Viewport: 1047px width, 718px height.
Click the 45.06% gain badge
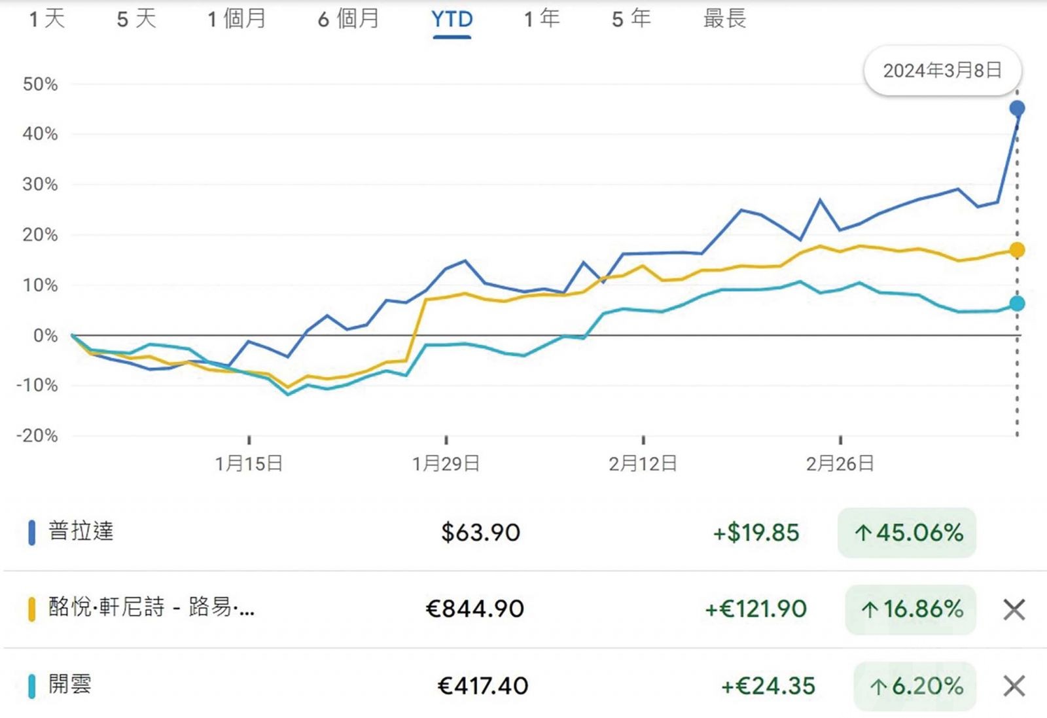pyautogui.click(x=907, y=533)
